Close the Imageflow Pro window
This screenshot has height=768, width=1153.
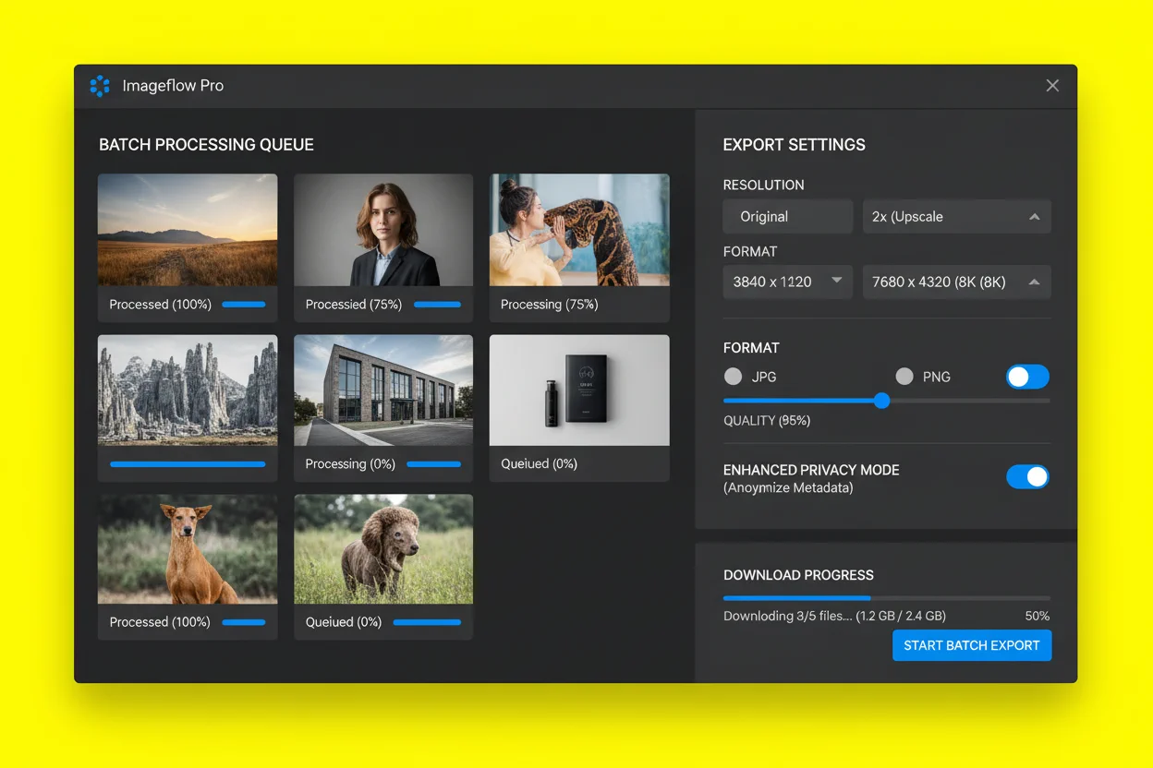point(1052,86)
